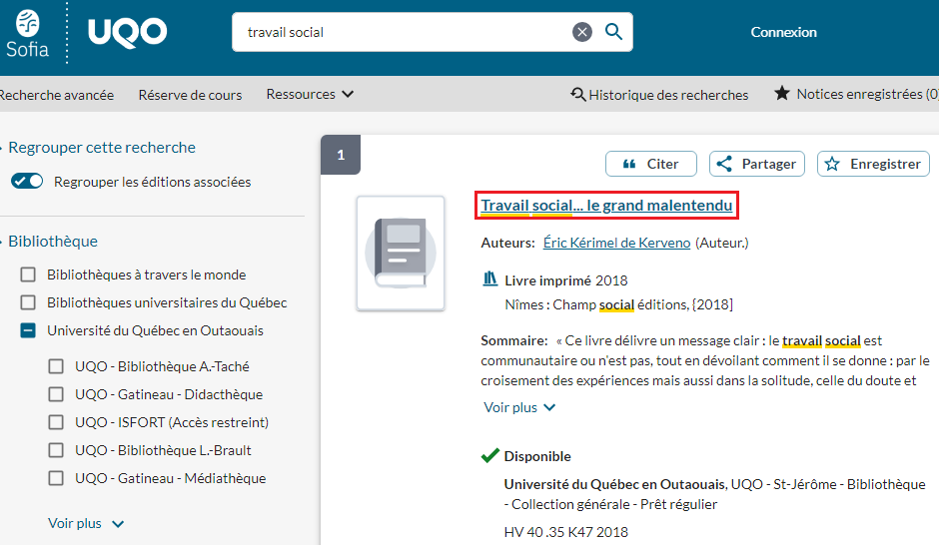939x545 pixels.
Task: Open Historique des recherches
Action: [659, 95]
